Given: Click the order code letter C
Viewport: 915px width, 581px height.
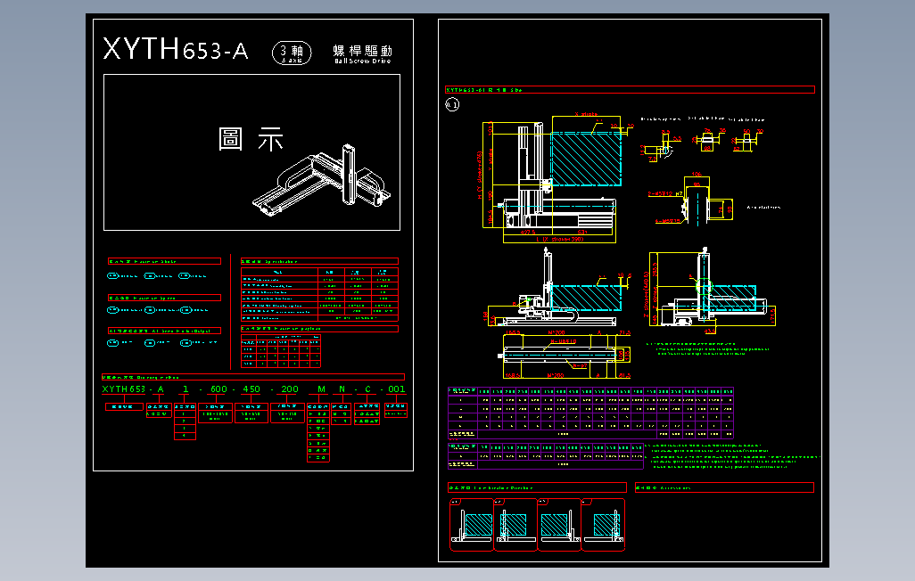Looking at the screenshot, I should pyautogui.click(x=367, y=389).
